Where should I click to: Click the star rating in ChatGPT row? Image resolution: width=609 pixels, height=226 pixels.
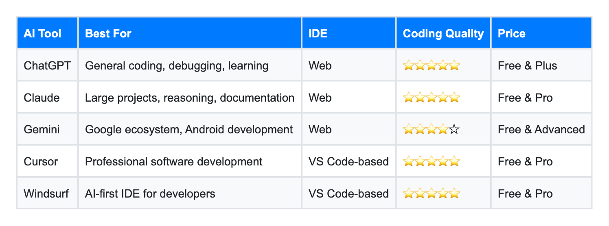click(431, 65)
